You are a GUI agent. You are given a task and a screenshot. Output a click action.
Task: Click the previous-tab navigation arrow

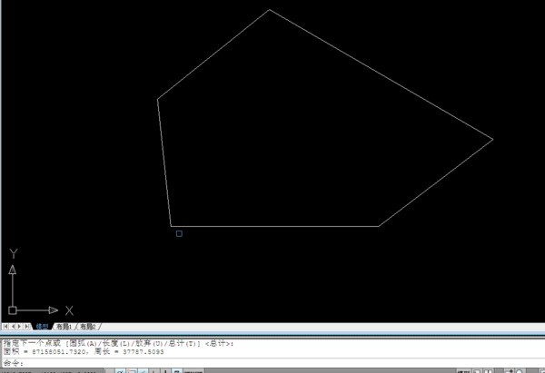tap(13, 326)
